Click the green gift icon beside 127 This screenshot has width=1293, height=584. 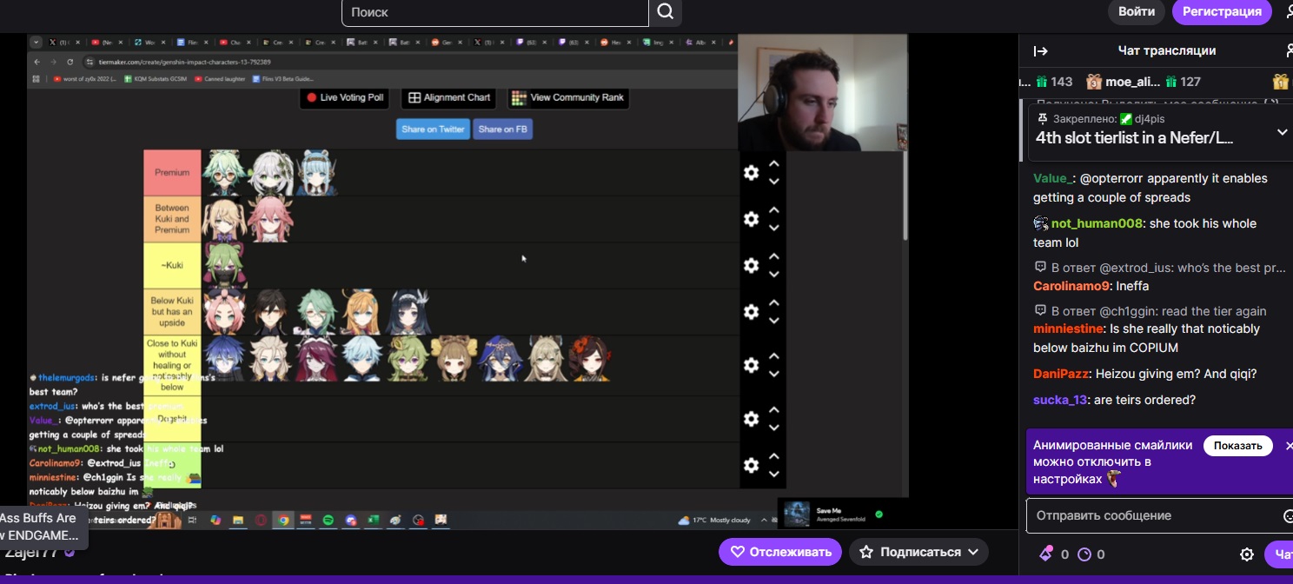1170,82
